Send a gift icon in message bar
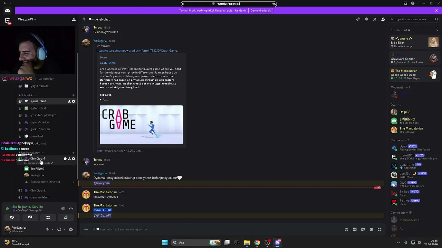442x248 pixels. pos(346,229)
